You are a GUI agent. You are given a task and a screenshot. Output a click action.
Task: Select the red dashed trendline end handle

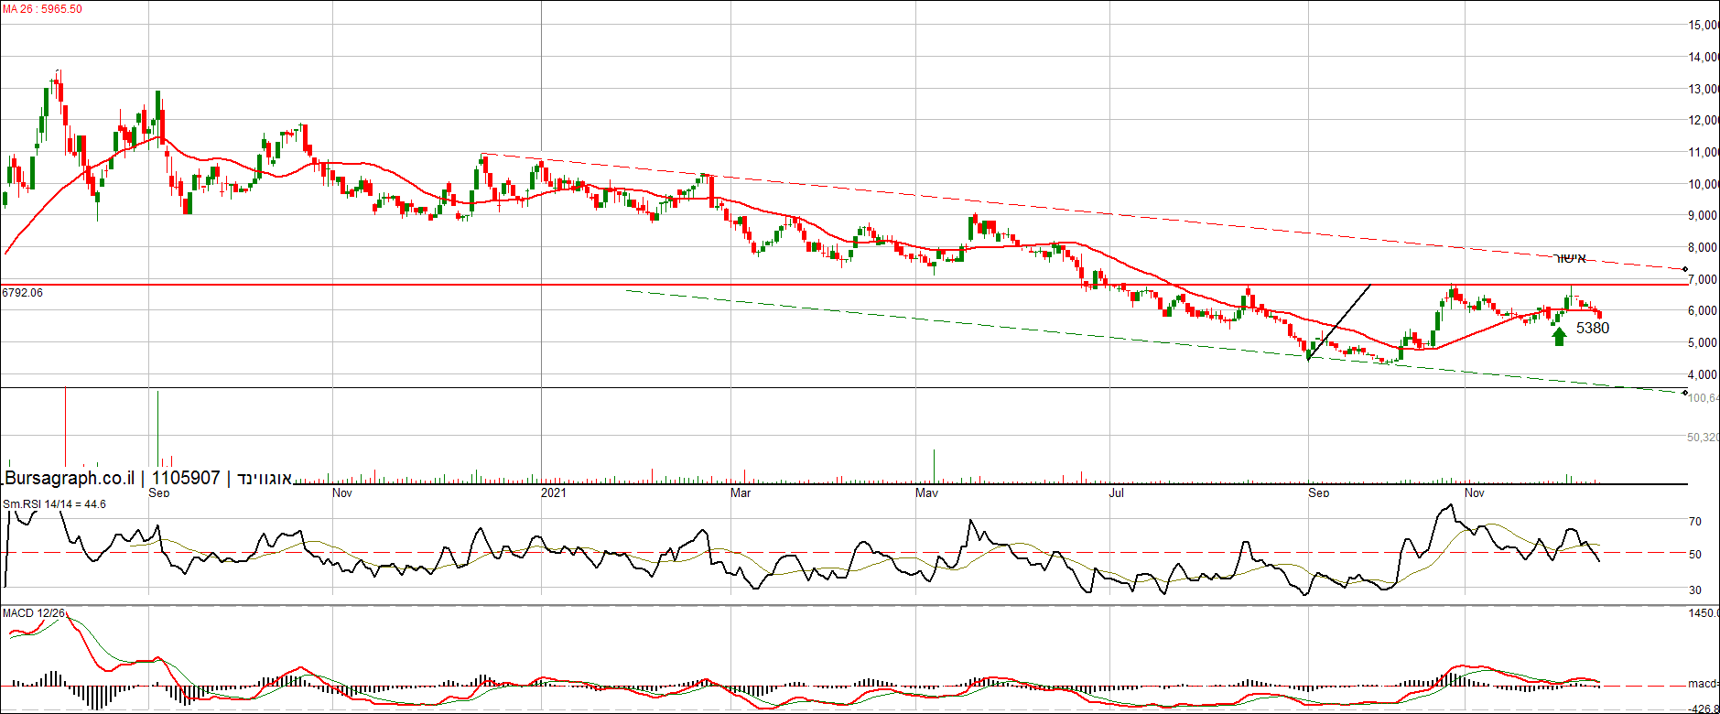click(1685, 269)
